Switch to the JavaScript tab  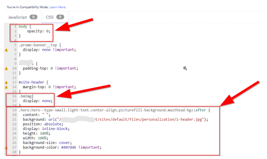pos(23,17)
